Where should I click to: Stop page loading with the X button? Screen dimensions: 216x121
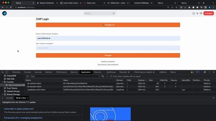click(11, 7)
